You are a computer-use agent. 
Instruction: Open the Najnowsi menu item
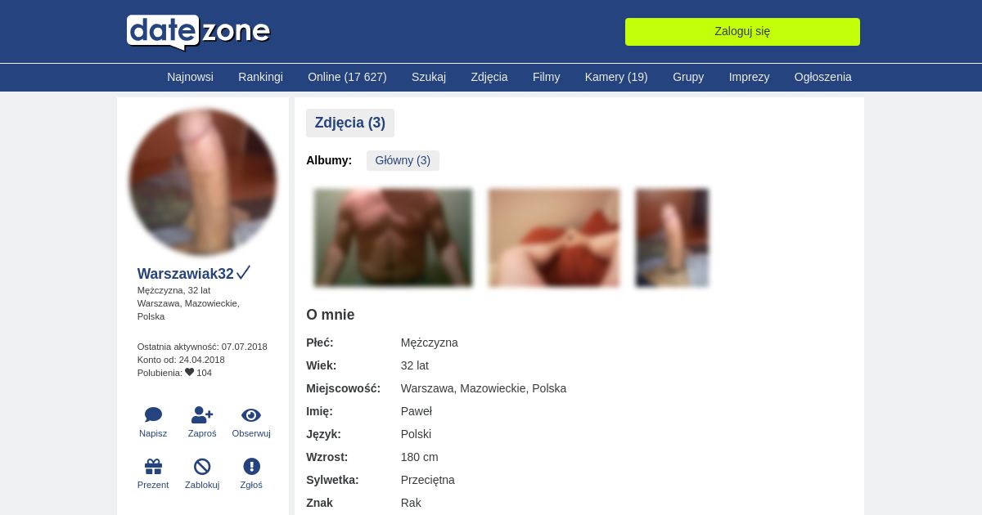point(190,77)
